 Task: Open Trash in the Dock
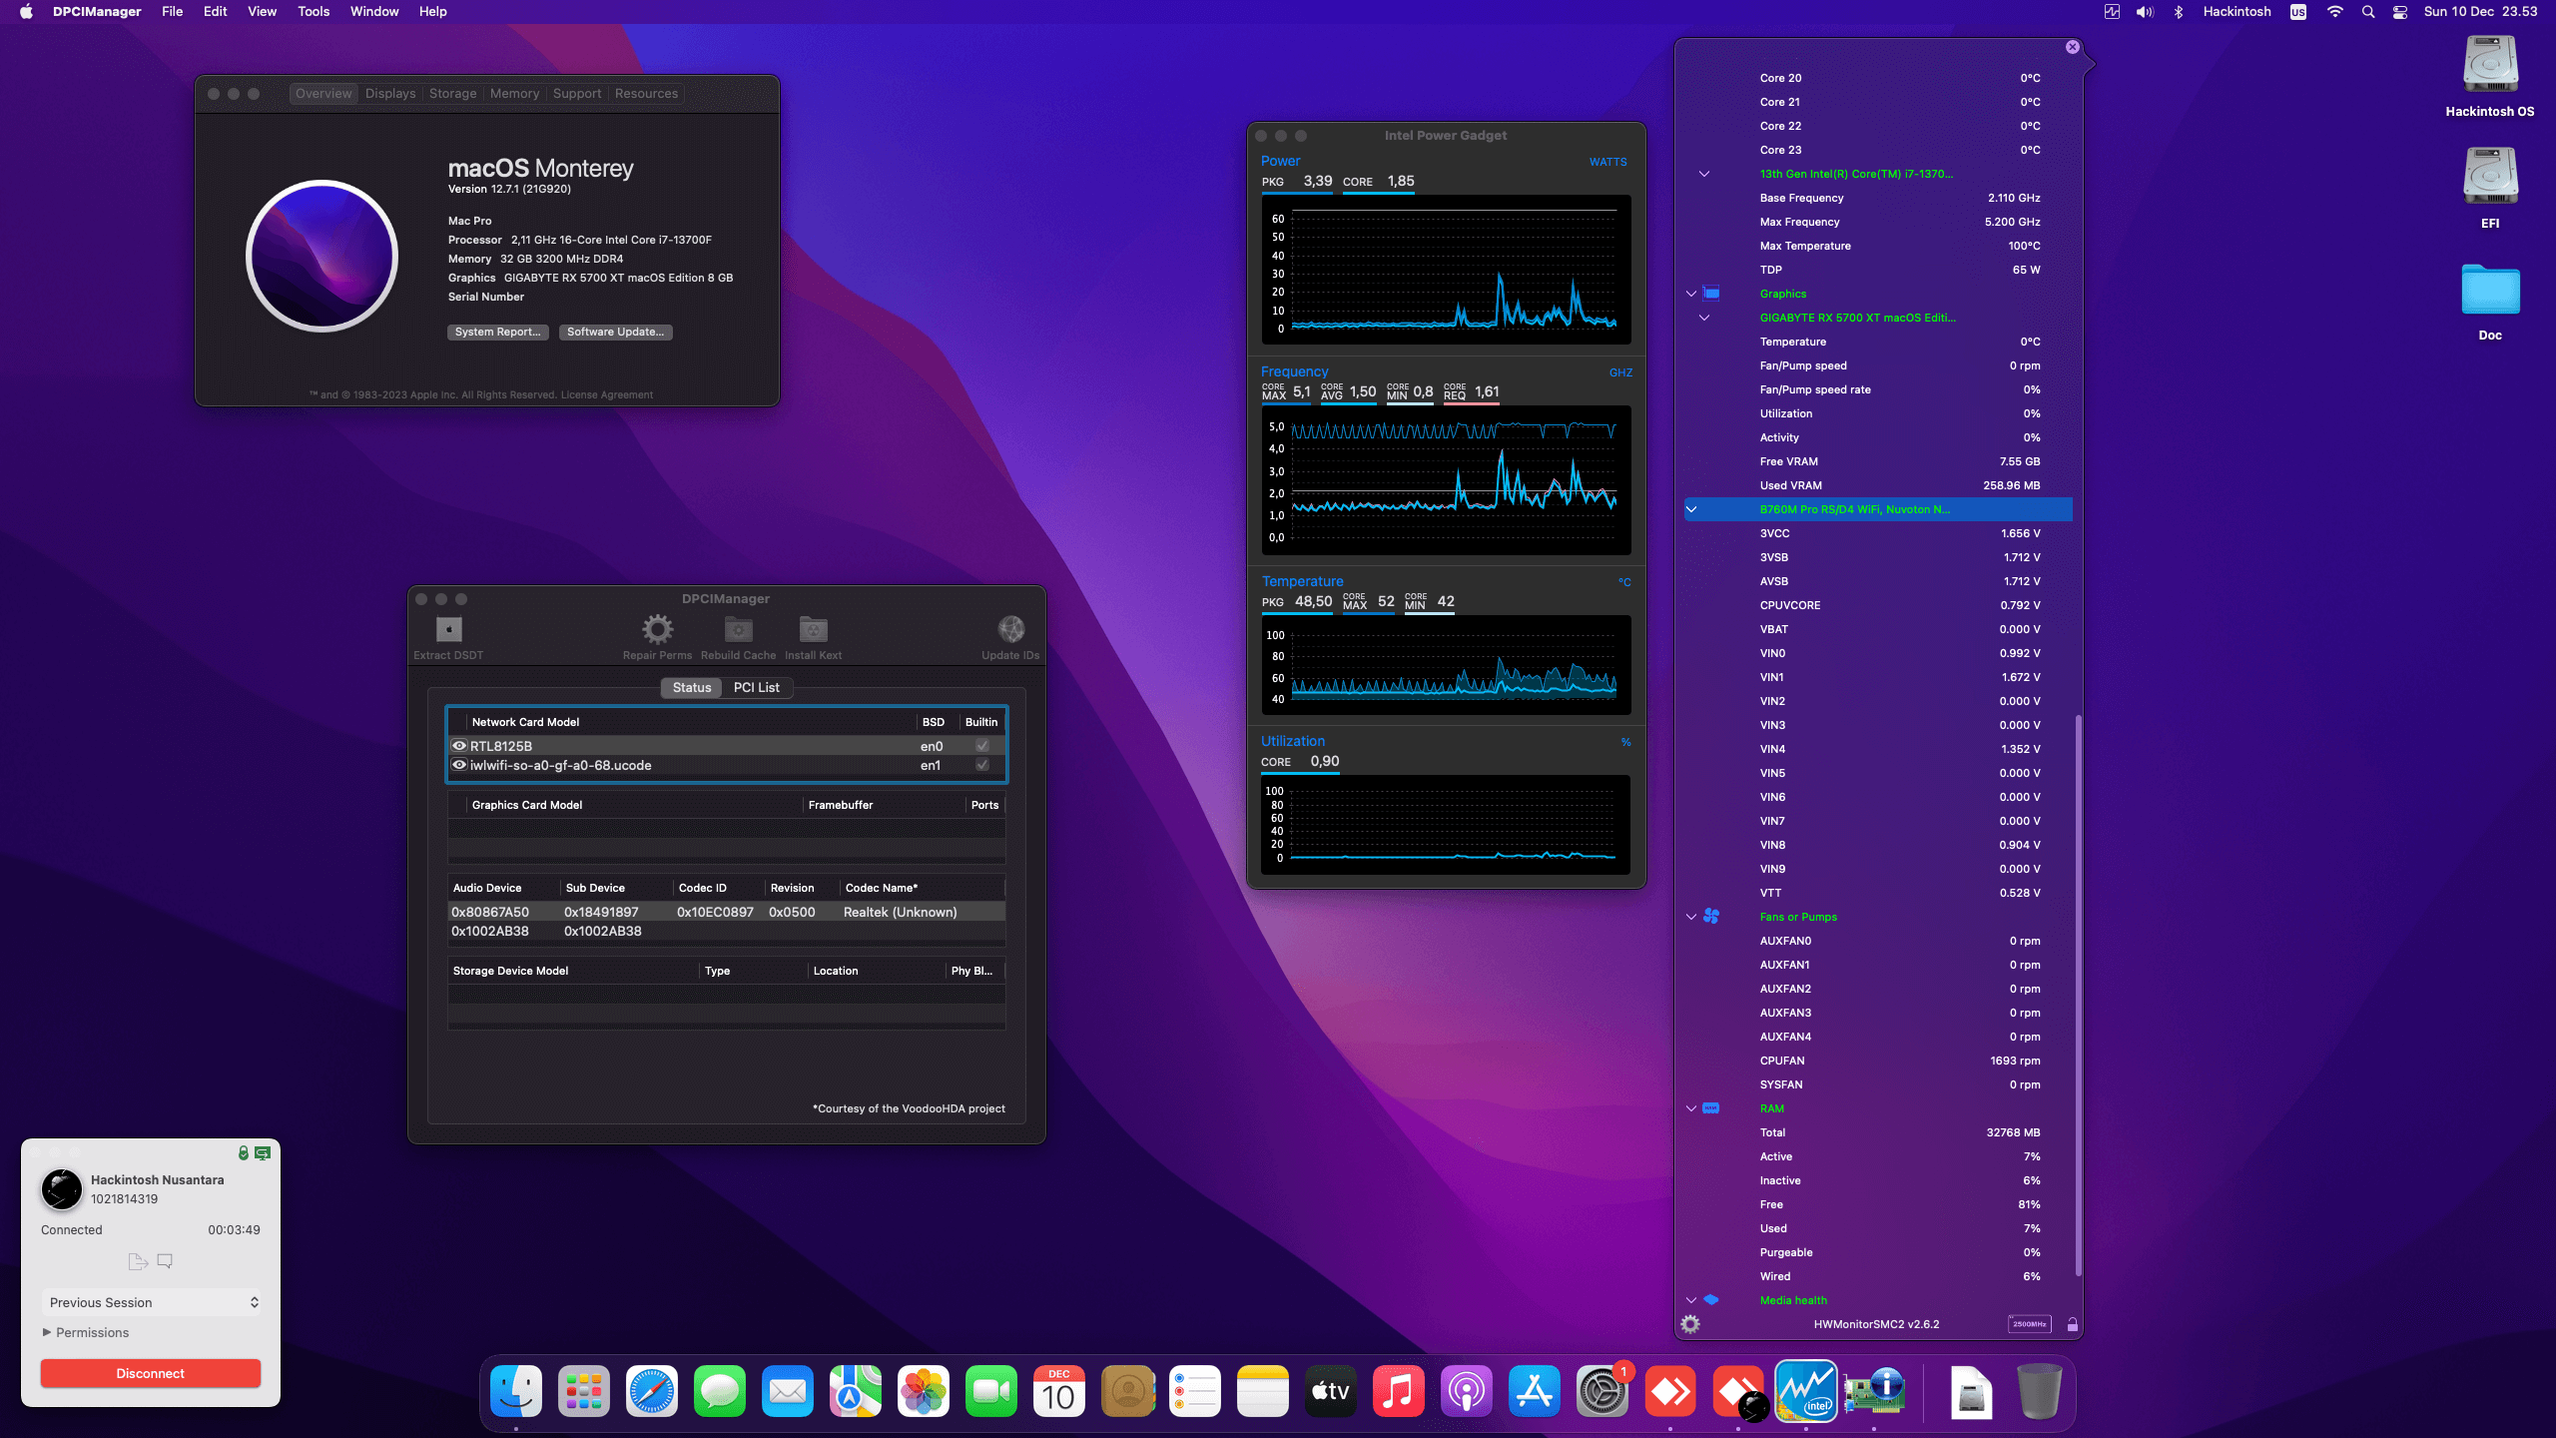2040,1391
